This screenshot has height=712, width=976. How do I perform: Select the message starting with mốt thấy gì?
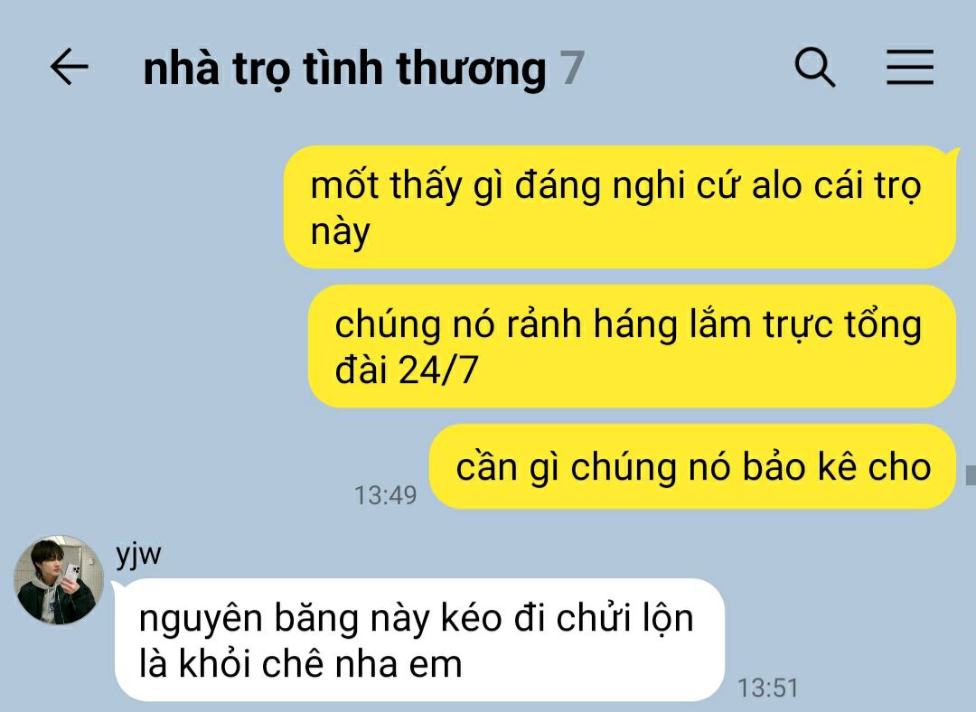pos(620,207)
